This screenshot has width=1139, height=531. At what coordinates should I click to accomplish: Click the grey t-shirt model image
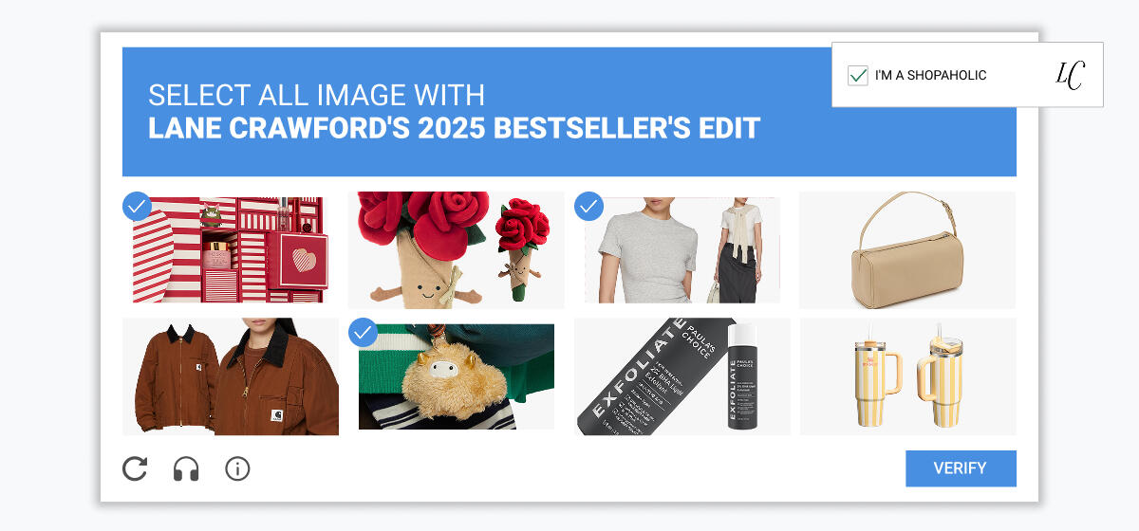pyautogui.click(x=682, y=250)
